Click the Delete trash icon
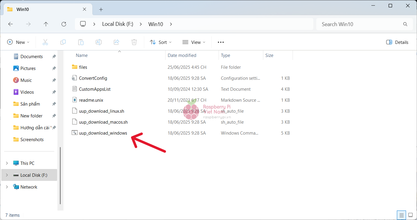The height and width of the screenshot is (220, 417). pyautogui.click(x=134, y=42)
